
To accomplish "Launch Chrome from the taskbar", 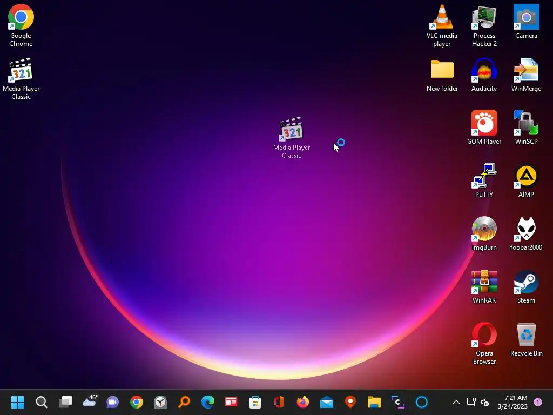I will pos(137,402).
